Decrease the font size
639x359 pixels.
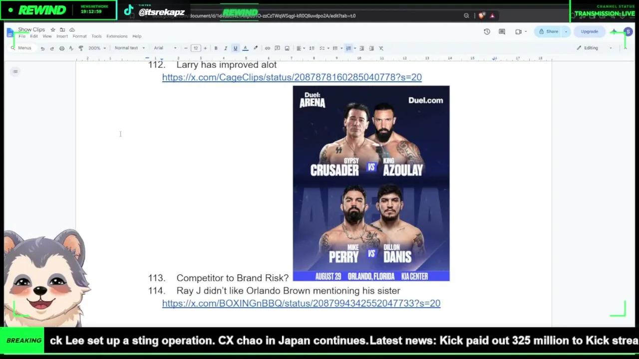click(186, 48)
